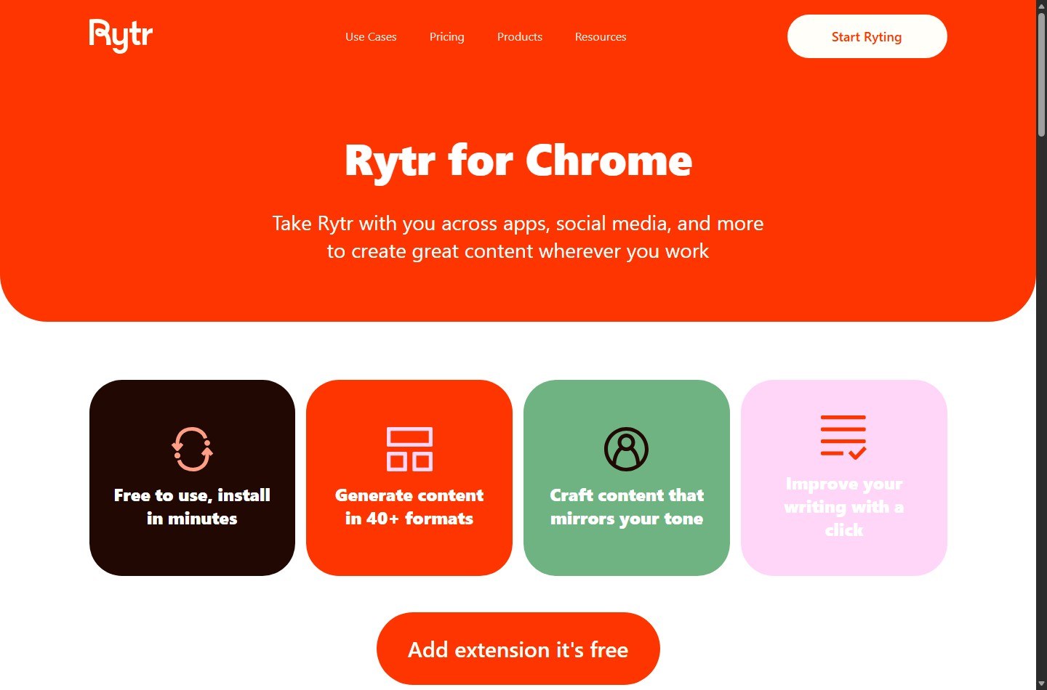The image size is (1047, 690).
Task: Click 'Generate content in 40+ formats' text
Action: (x=409, y=507)
